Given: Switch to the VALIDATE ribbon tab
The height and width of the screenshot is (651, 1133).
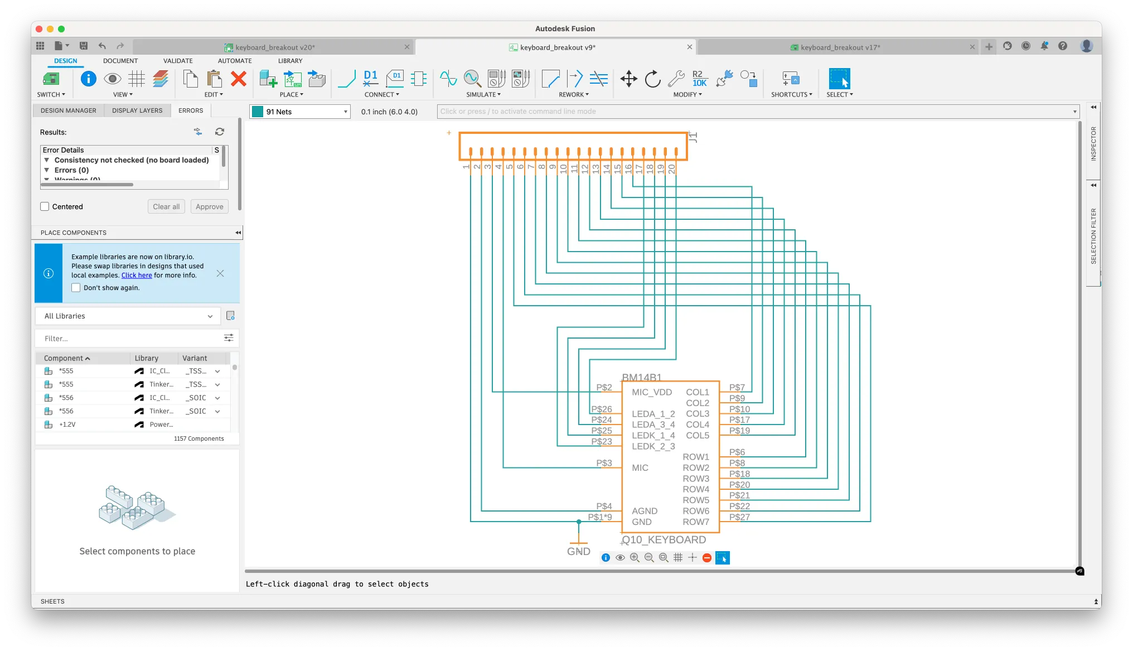Looking at the screenshot, I should [x=178, y=61].
